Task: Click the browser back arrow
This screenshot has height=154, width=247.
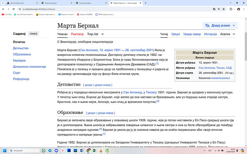Action: point(3,9)
